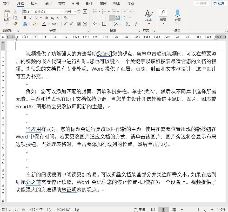
Task: Switch to Print Layout view
Action: click(x=163, y=209)
